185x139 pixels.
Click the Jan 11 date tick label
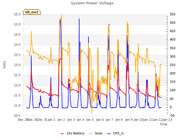click(x=148, y=120)
